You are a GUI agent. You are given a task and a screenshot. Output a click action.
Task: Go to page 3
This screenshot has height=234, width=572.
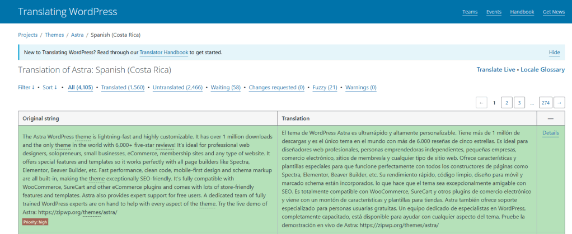[x=519, y=103]
